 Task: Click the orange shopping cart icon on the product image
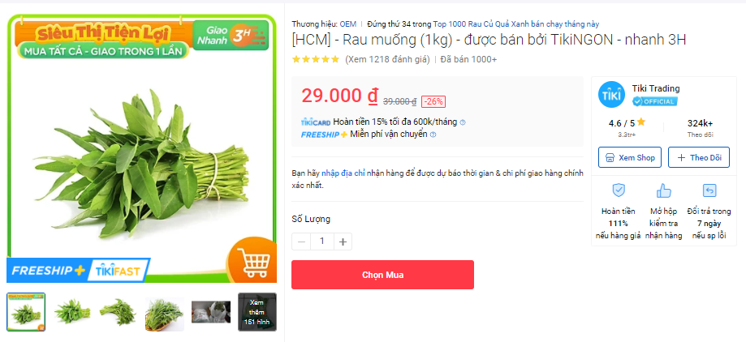[252, 260]
